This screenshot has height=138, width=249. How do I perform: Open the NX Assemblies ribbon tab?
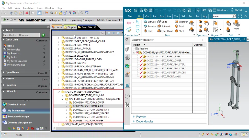coord(162,16)
